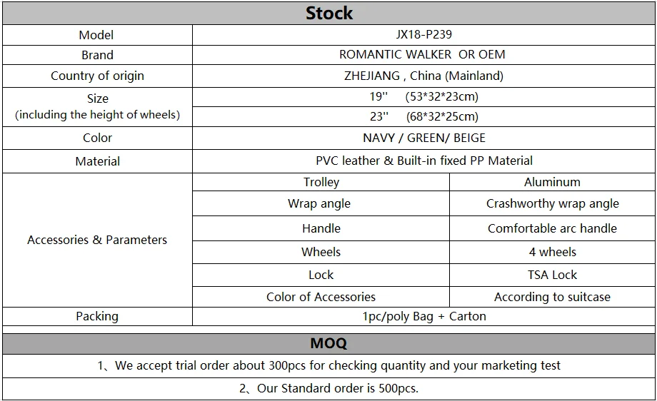The width and height of the screenshot is (657, 401).
Task: Select the ZHEJIANG, China (Mainland) cell
Action: [423, 76]
